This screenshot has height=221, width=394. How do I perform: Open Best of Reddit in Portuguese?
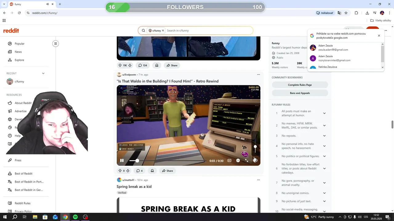(29, 182)
